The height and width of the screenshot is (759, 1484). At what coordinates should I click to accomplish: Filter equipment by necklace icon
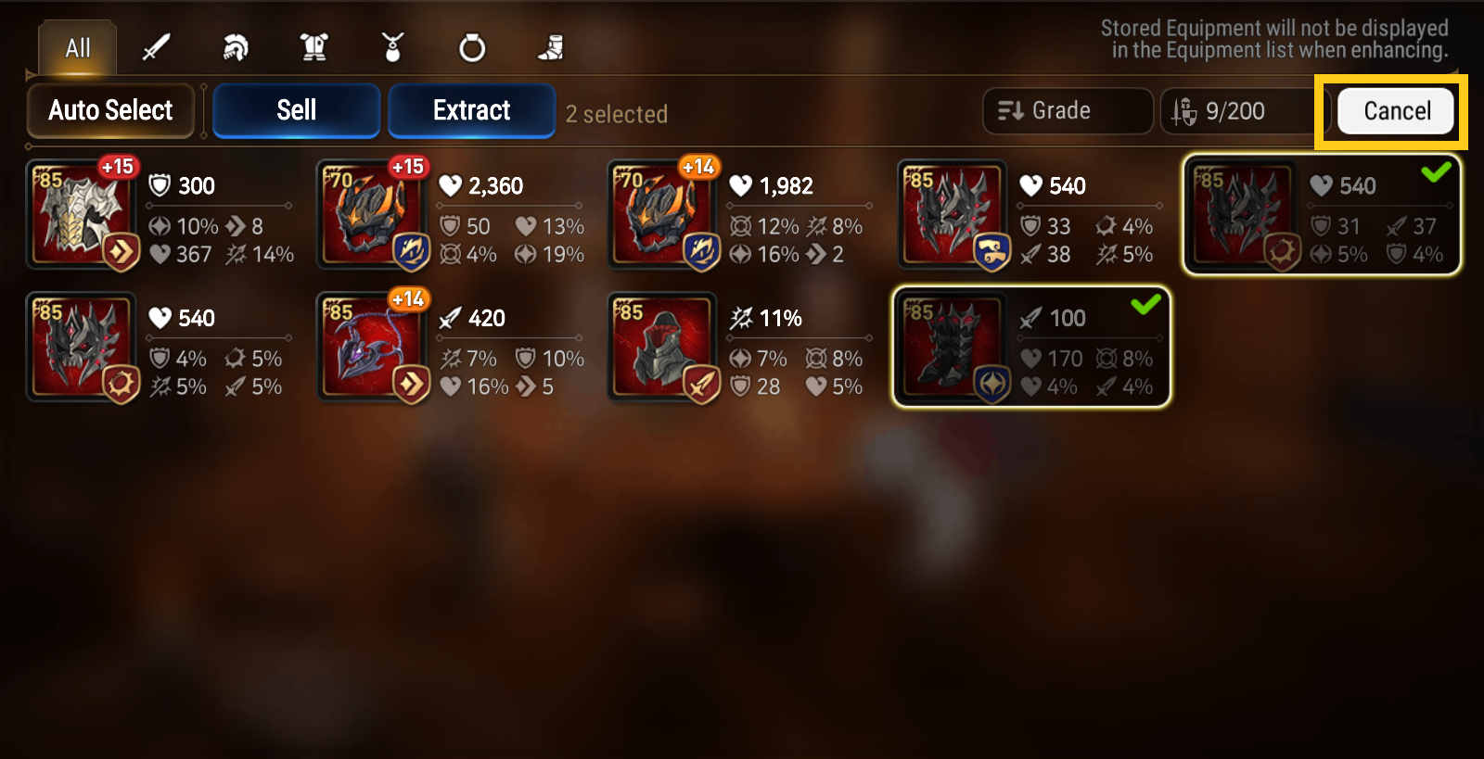pos(393,47)
